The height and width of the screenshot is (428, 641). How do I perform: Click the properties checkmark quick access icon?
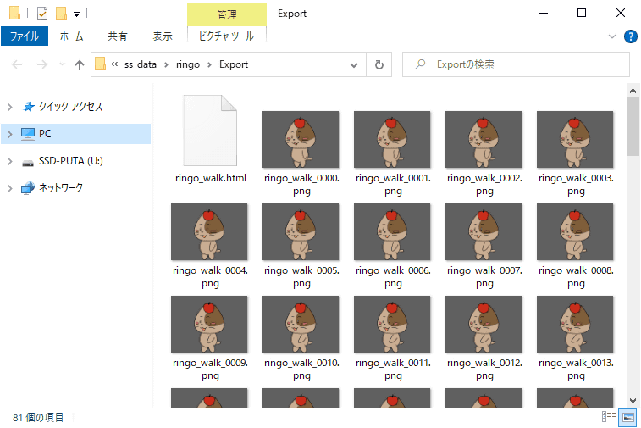tap(42, 14)
